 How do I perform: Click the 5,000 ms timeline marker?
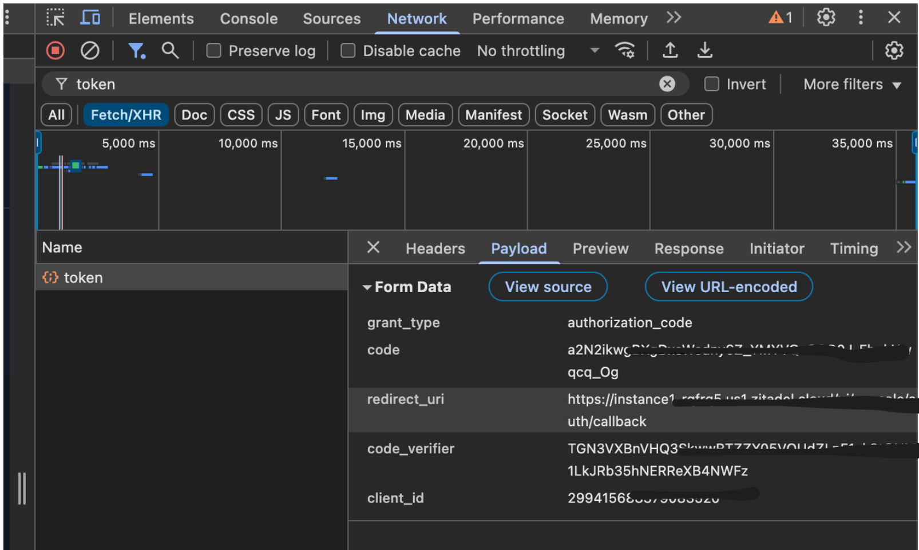click(x=128, y=143)
